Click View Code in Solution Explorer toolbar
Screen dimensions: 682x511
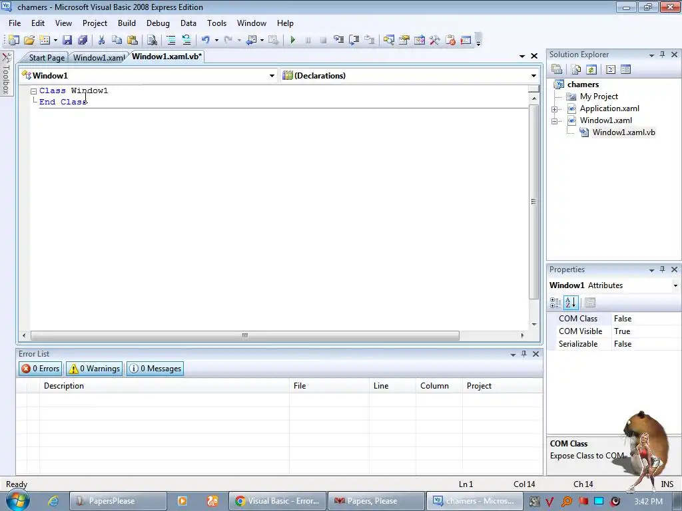(x=610, y=69)
